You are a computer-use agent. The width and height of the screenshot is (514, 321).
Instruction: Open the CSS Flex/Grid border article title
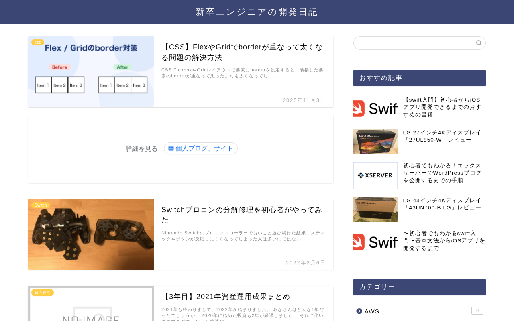pos(242,52)
